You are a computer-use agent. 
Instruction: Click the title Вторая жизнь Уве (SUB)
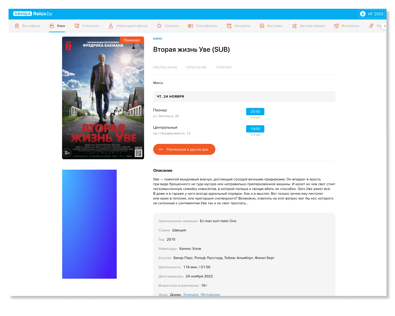[x=191, y=49]
